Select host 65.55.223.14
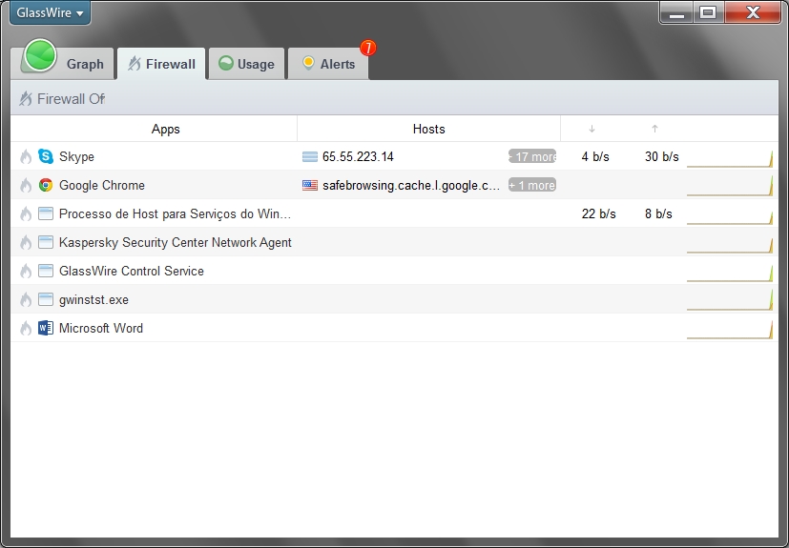The height and width of the screenshot is (548, 789). 359,157
